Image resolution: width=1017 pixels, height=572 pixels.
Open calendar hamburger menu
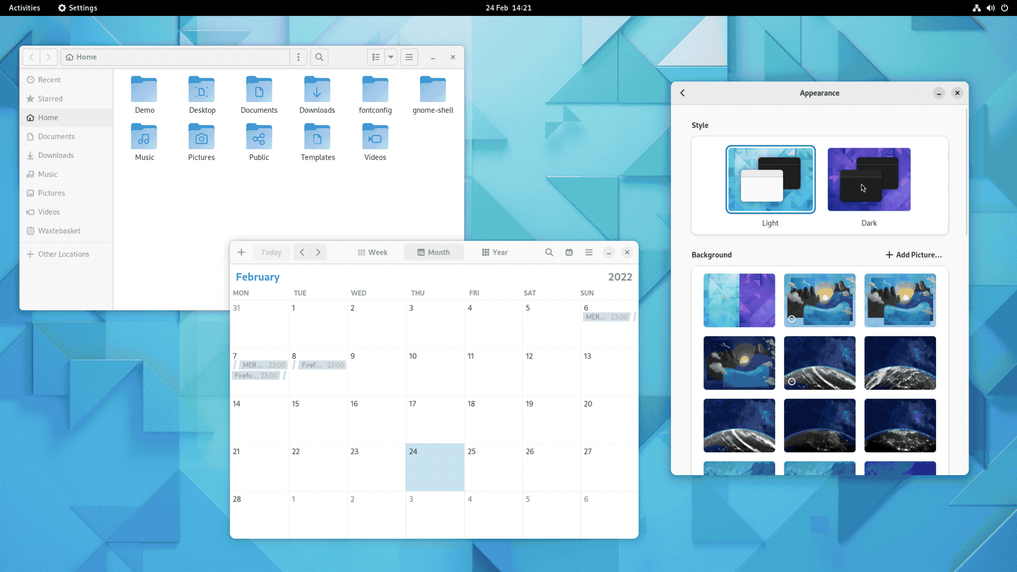pos(588,253)
